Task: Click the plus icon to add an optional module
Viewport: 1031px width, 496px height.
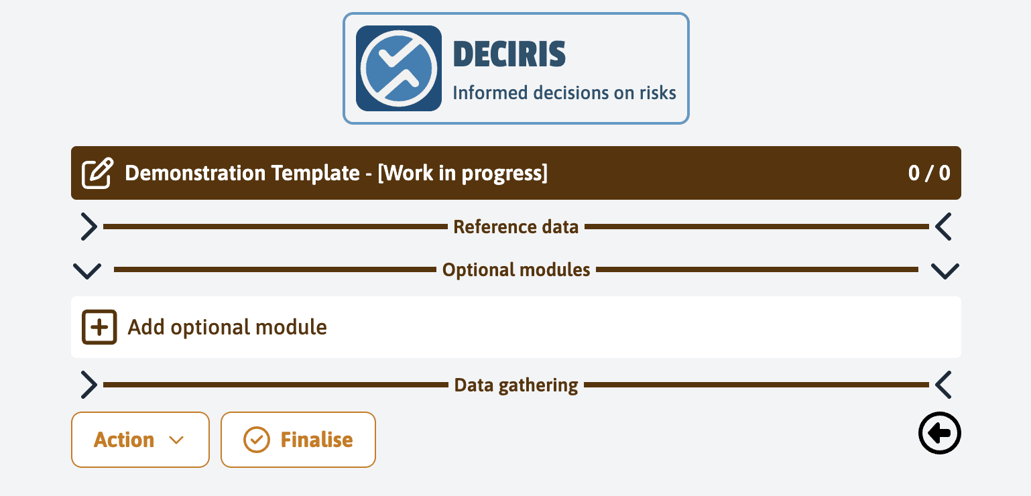Action: click(x=99, y=327)
